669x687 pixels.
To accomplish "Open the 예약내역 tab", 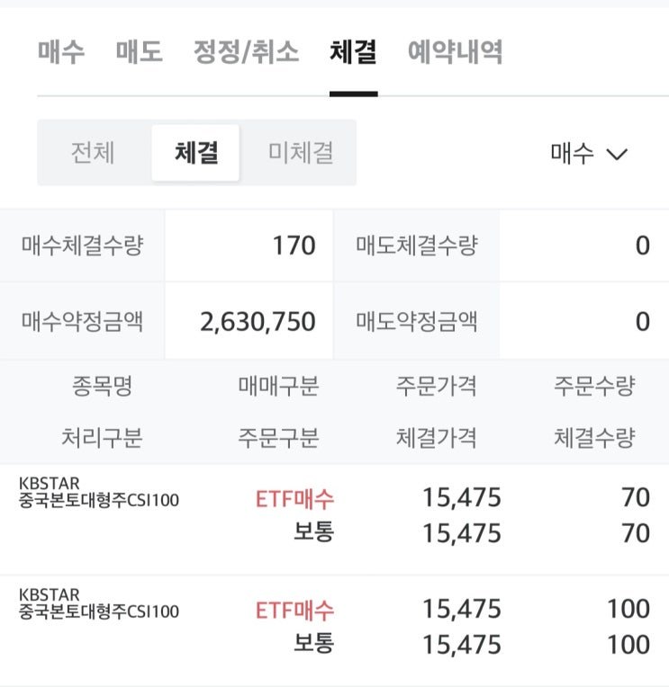I will point(455,51).
